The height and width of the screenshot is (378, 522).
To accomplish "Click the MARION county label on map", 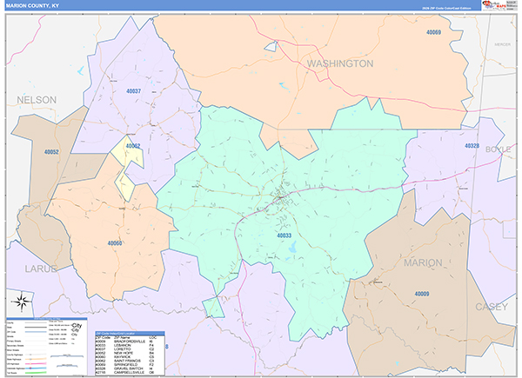I will (x=421, y=262).
